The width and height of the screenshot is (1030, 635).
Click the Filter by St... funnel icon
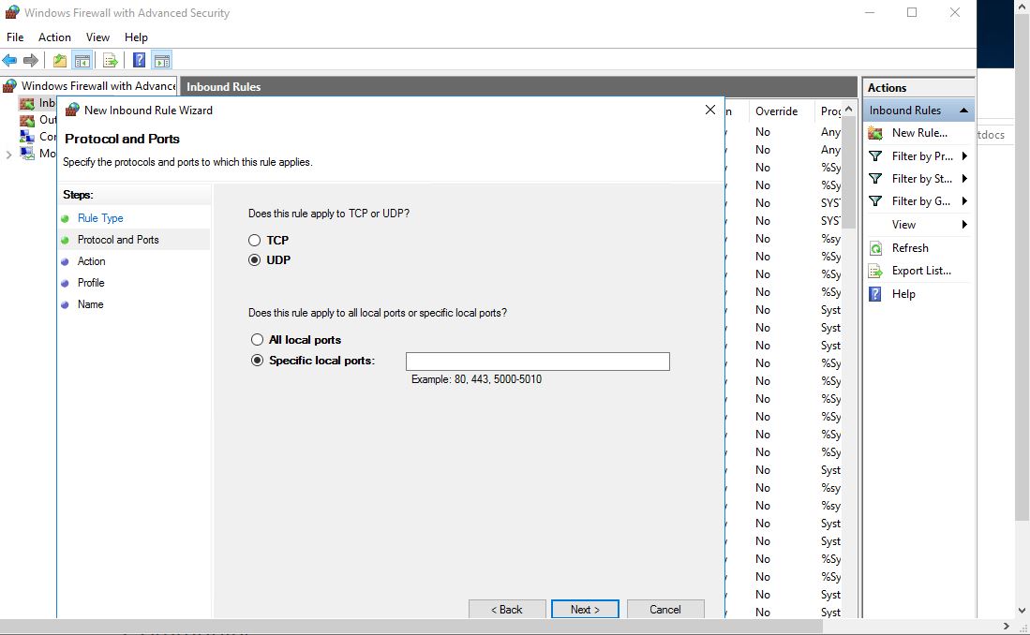pyautogui.click(x=875, y=179)
